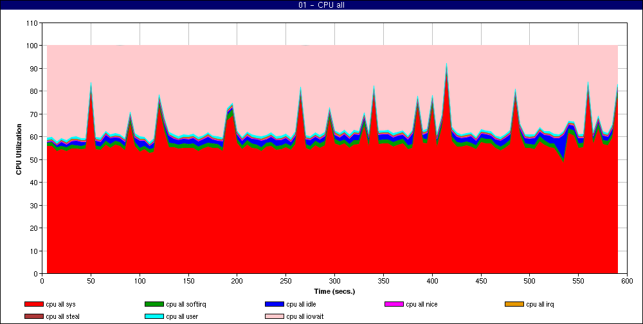Select the 'cpu all sys' legend label
The width and height of the screenshot is (643, 324).
point(60,305)
